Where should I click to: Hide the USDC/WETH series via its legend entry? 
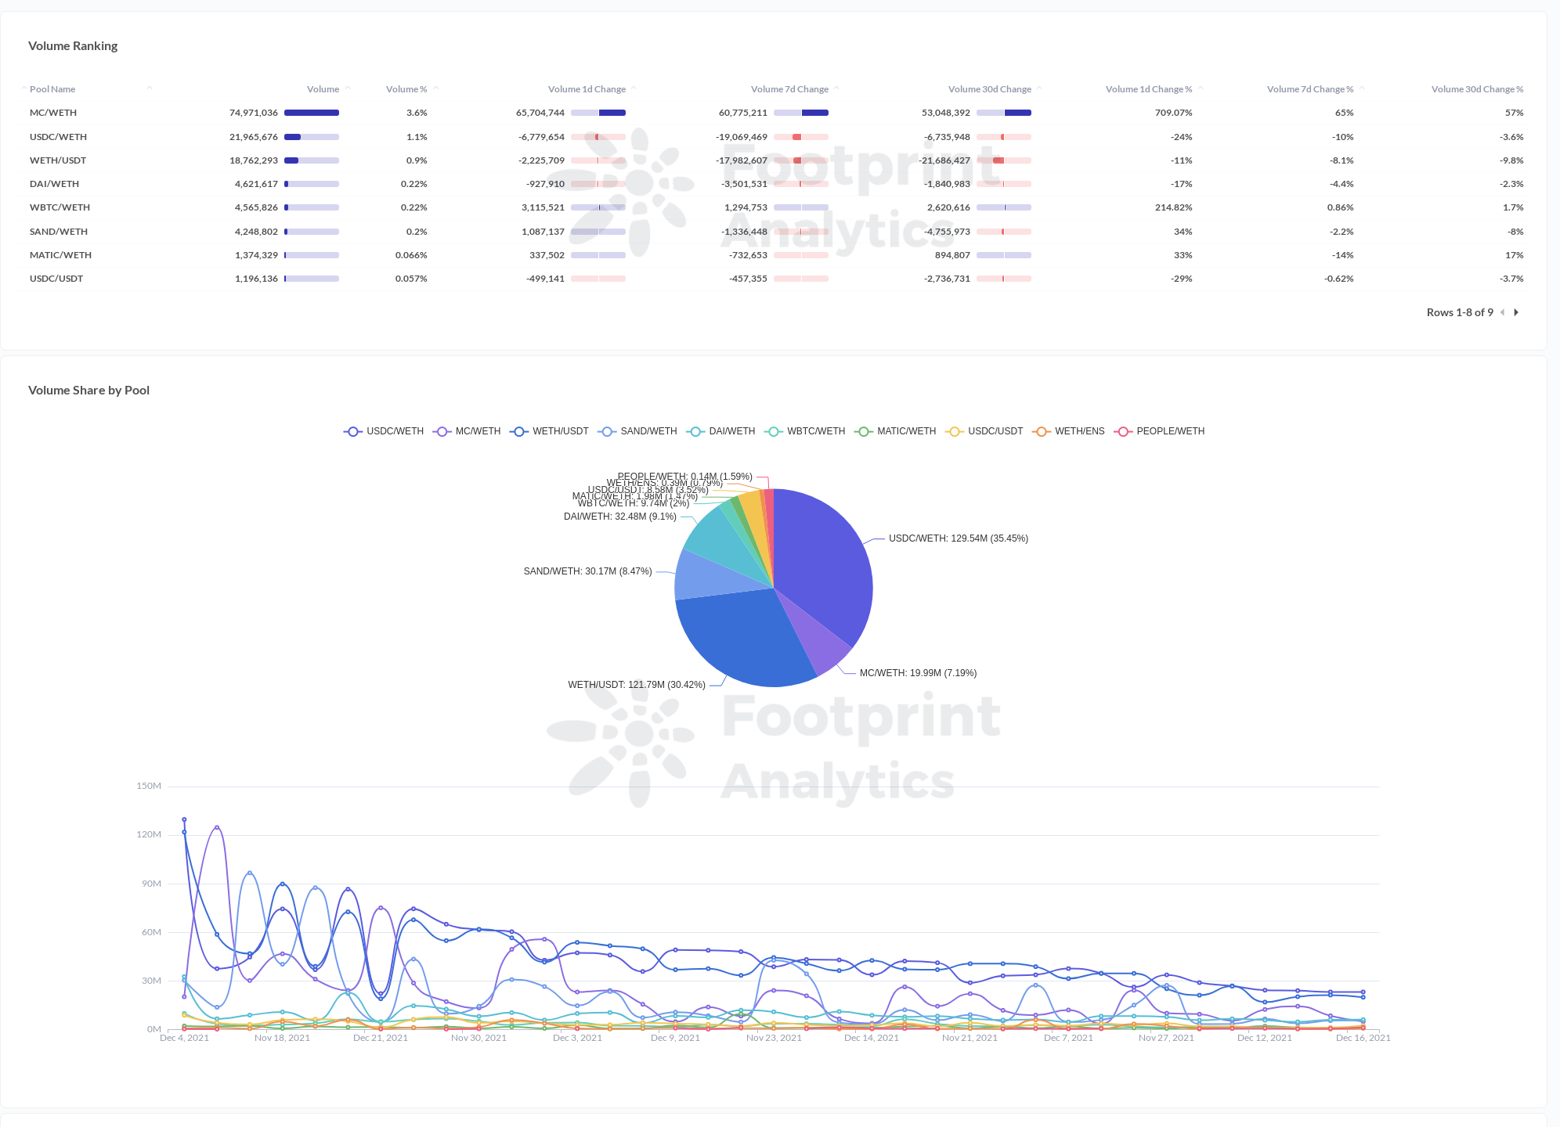pos(395,431)
